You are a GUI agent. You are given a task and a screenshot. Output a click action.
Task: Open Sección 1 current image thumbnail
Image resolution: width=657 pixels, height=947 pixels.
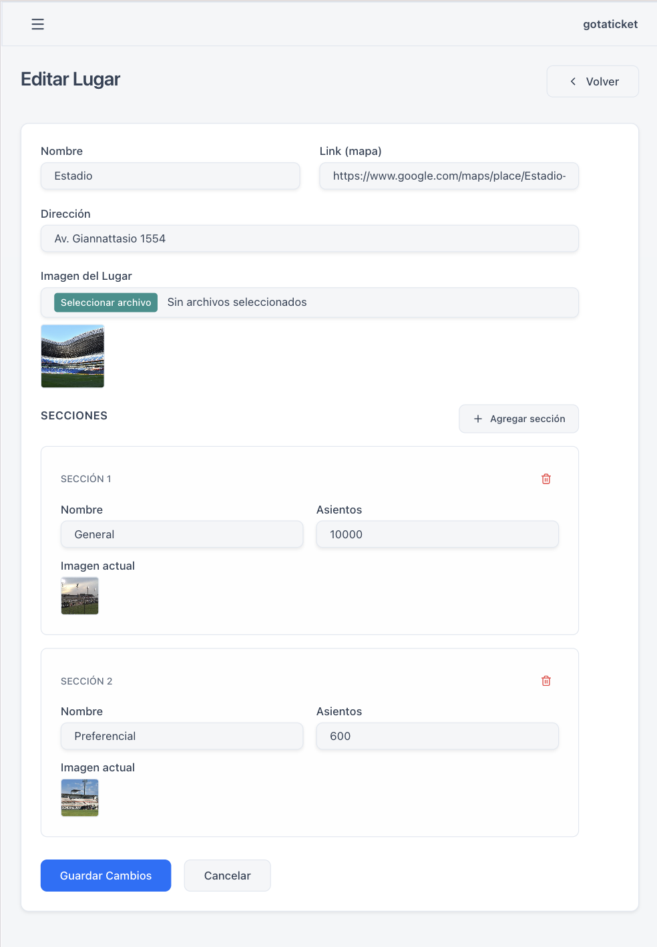point(79,596)
